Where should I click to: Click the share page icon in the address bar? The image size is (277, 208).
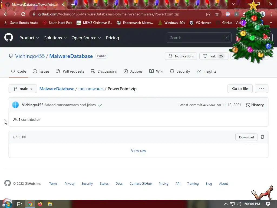[x=208, y=14]
